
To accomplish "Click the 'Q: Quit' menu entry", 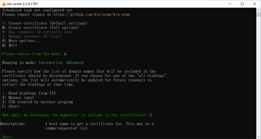I will coord(10,45).
